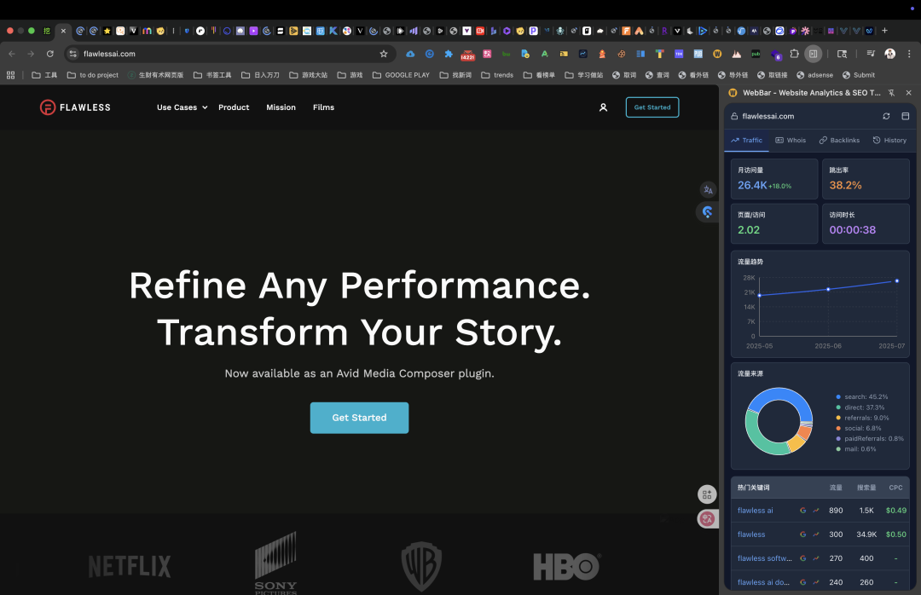The width and height of the screenshot is (921, 595).
Task: Open the 'adsense' bookmark
Action: coord(814,75)
